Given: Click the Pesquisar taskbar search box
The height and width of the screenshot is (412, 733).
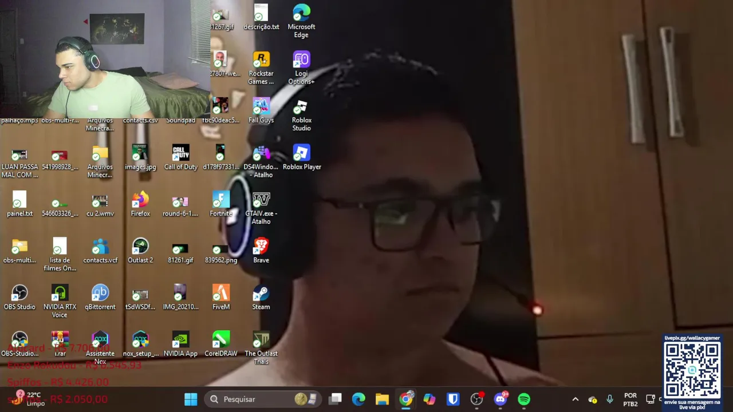Looking at the screenshot, I should 262,399.
